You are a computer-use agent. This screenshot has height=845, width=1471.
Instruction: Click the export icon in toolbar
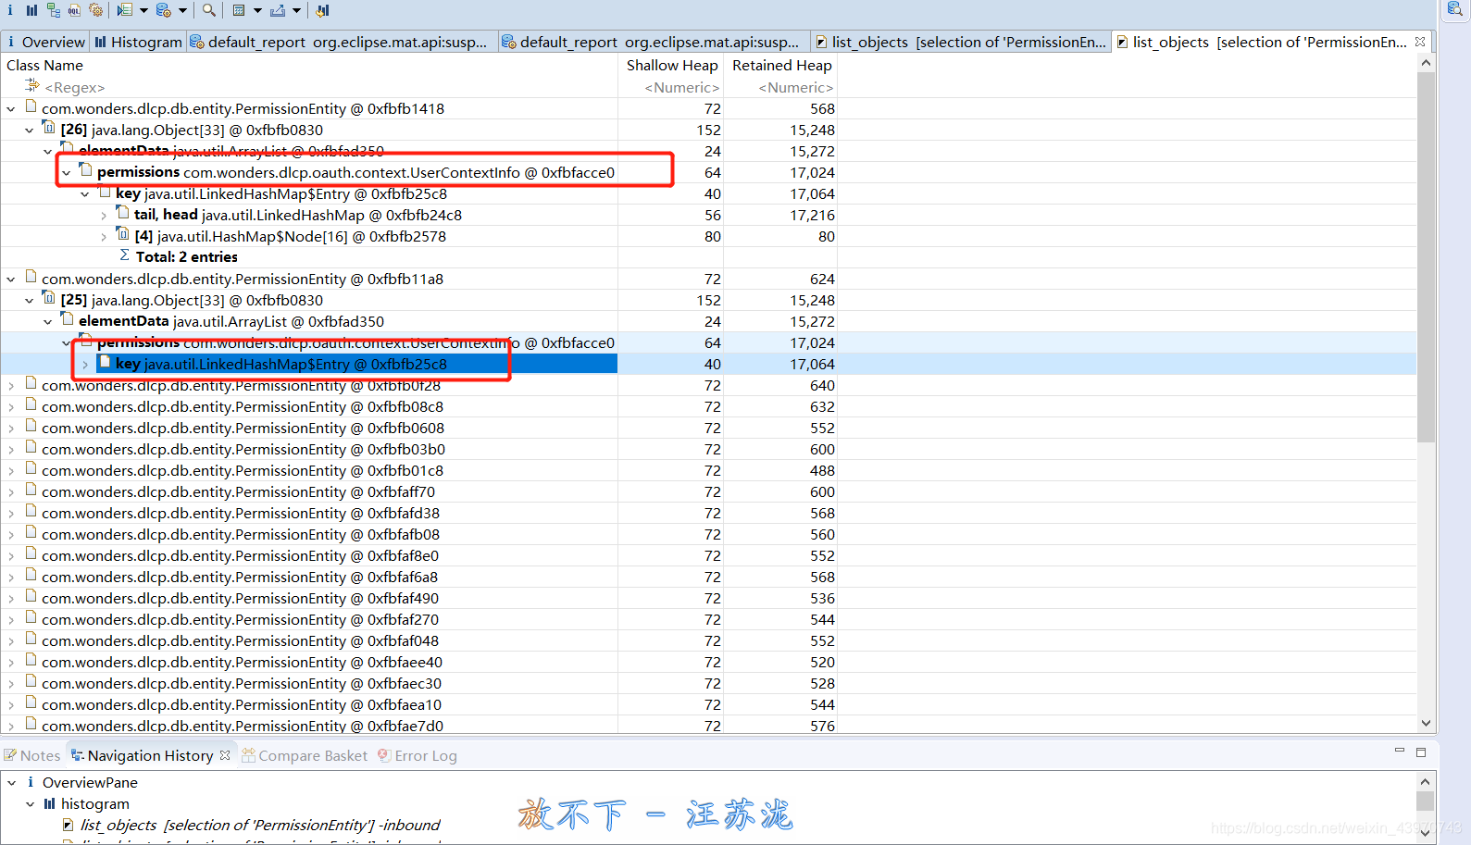(x=278, y=10)
